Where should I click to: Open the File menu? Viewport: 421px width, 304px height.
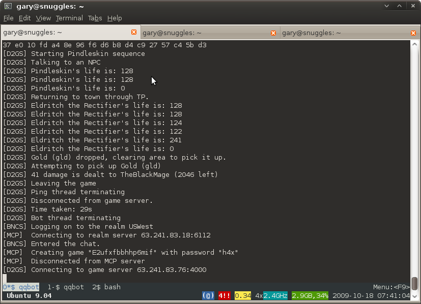pyautogui.click(x=8, y=18)
